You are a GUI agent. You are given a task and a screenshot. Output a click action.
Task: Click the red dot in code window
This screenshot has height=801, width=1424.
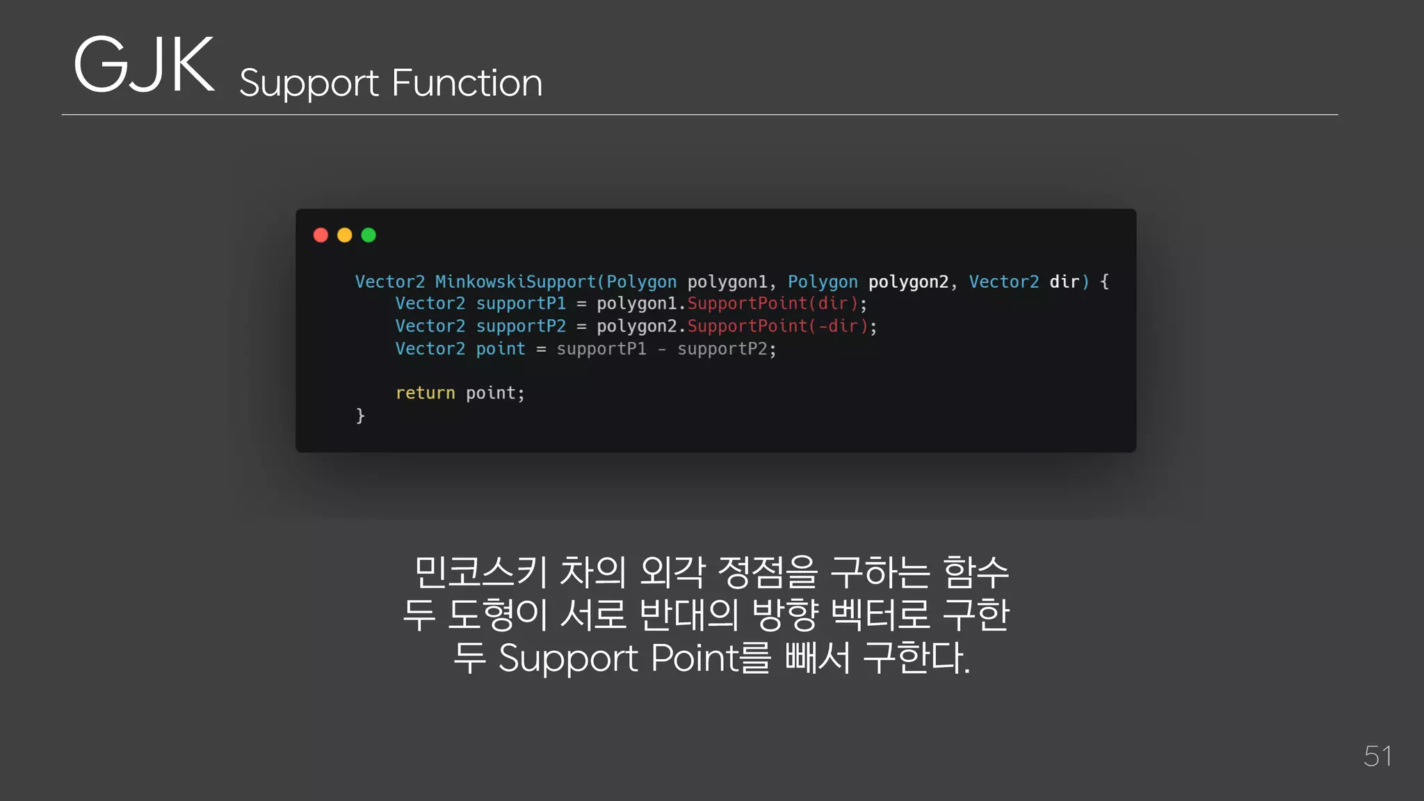click(x=321, y=235)
